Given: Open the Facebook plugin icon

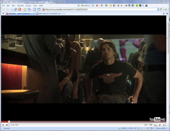Looking at the screenshot, I should point(133,5).
